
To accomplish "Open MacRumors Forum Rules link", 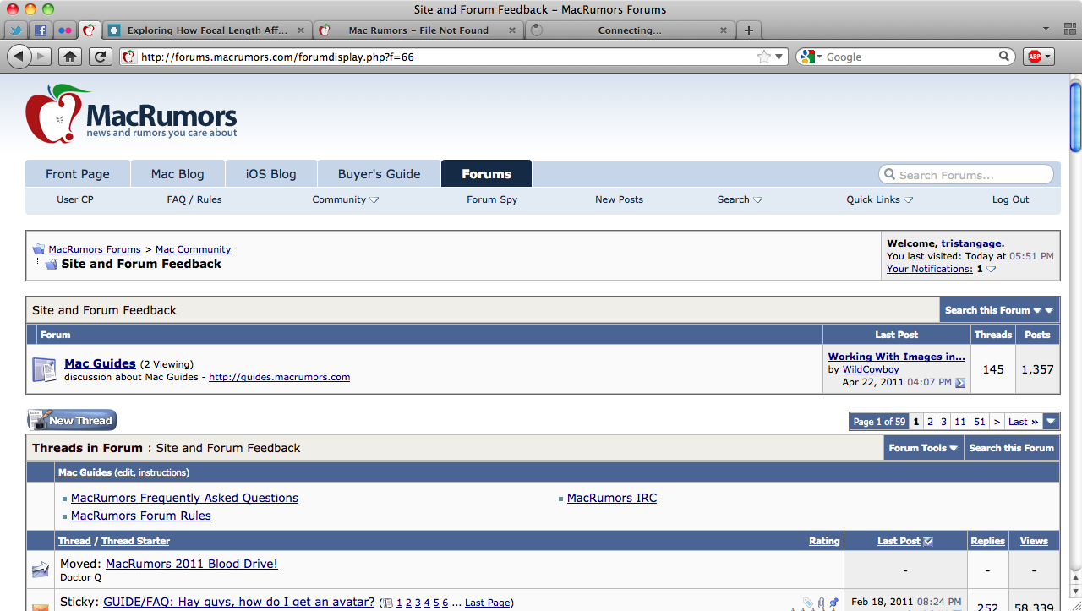I will coord(141,516).
